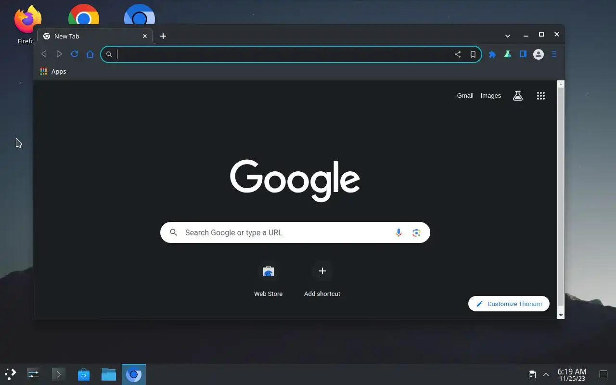Viewport: 616px width, 385px height.
Task: Open the blue Chromium desktop icon
Action: pos(140,14)
